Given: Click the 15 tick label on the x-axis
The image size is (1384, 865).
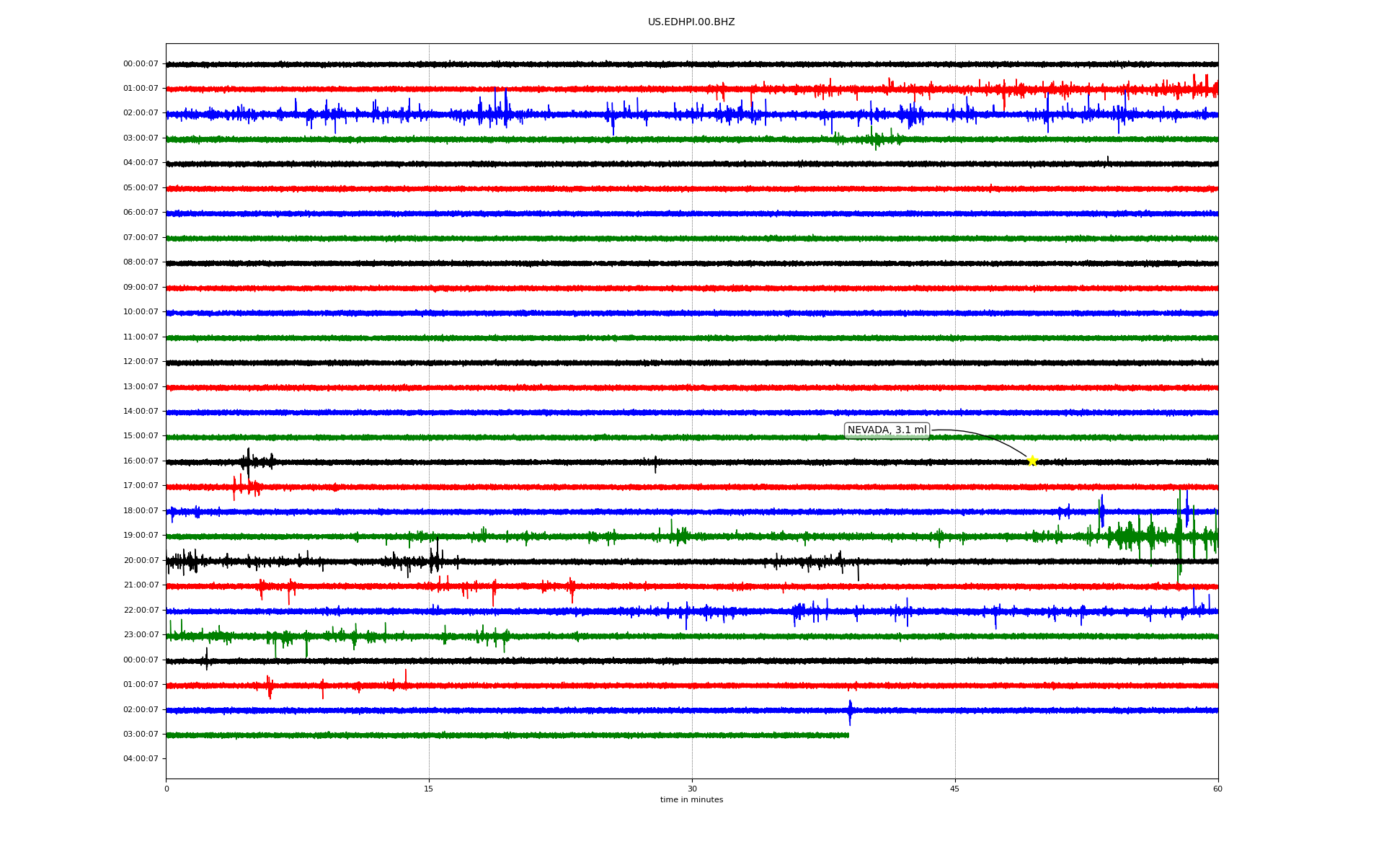Looking at the screenshot, I should pos(429,789).
